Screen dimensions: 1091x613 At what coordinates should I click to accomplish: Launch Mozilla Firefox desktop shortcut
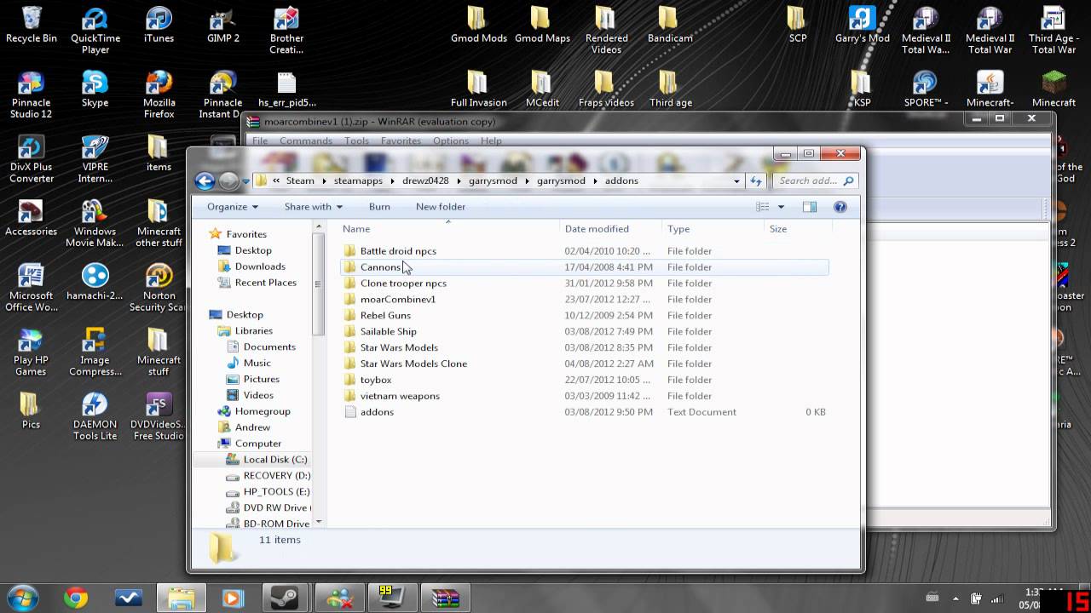159,95
